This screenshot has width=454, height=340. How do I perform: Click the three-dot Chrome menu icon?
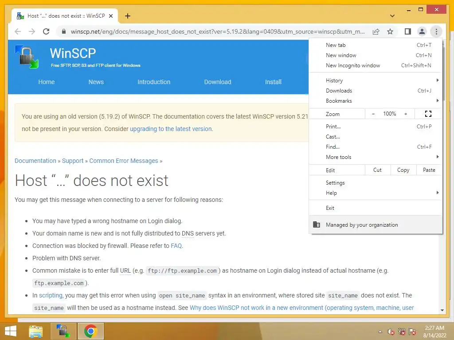tap(436, 31)
